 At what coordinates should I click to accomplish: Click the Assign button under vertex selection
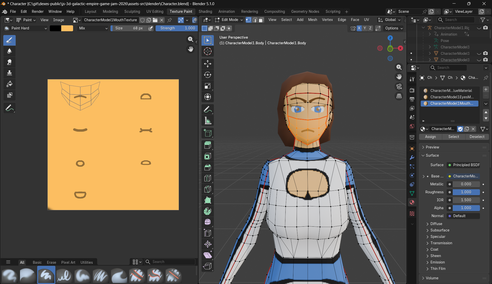430,137
